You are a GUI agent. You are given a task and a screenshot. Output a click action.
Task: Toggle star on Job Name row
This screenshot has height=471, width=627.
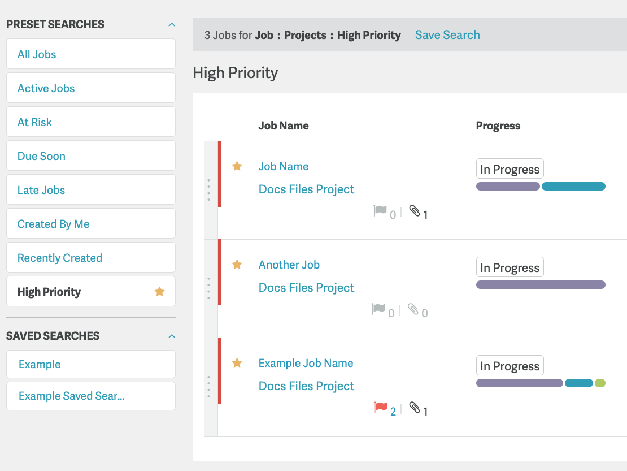pyautogui.click(x=237, y=166)
